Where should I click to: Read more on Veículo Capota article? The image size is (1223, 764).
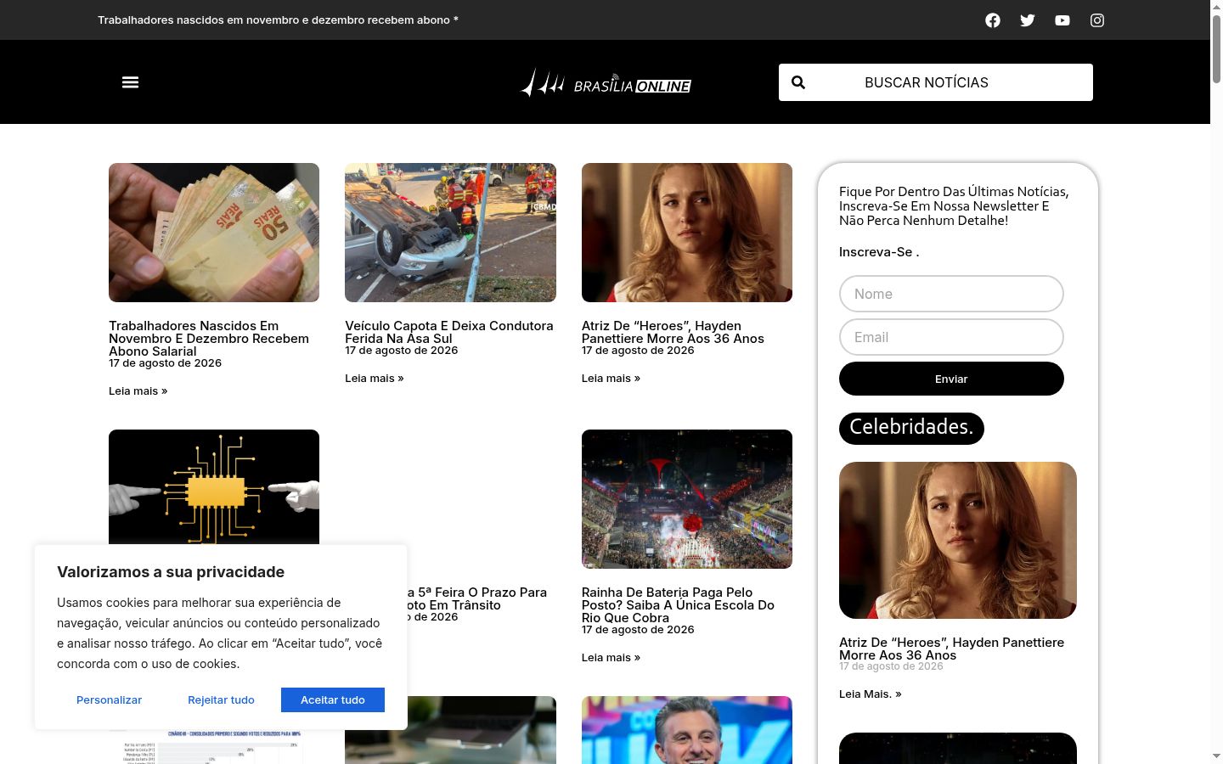pyautogui.click(x=375, y=379)
